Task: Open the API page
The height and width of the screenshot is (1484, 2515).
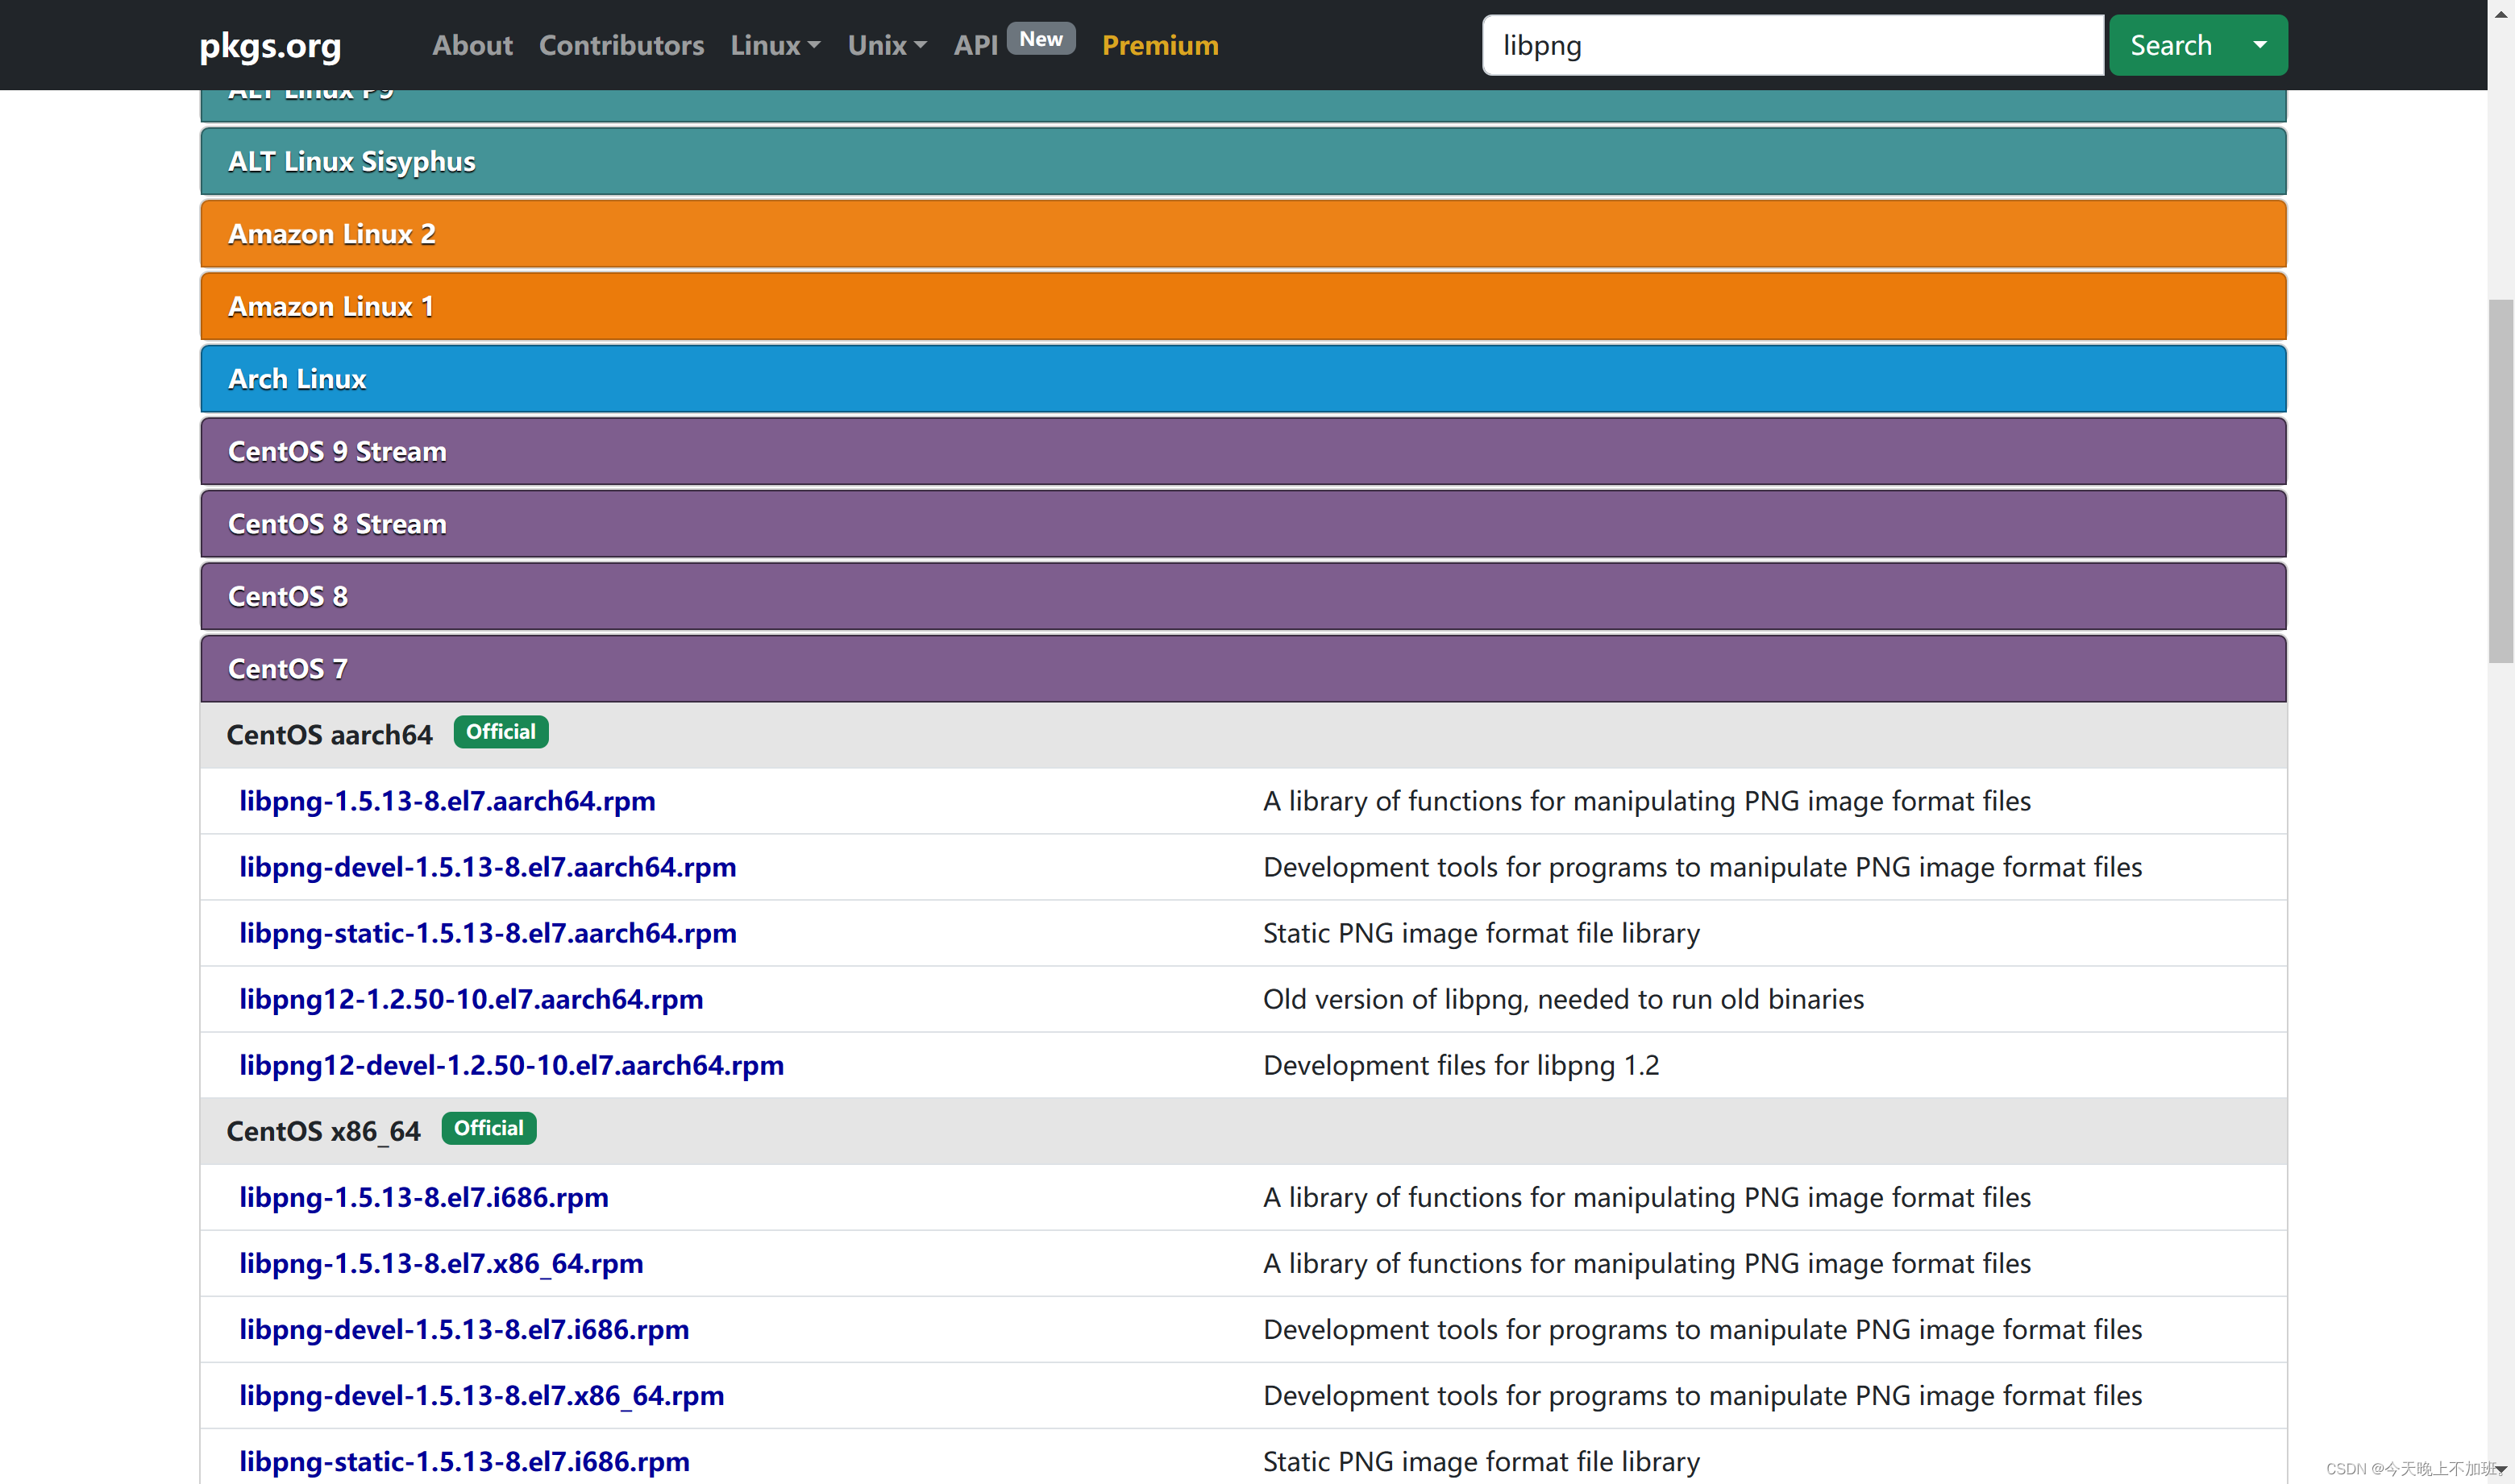Action: 975,45
